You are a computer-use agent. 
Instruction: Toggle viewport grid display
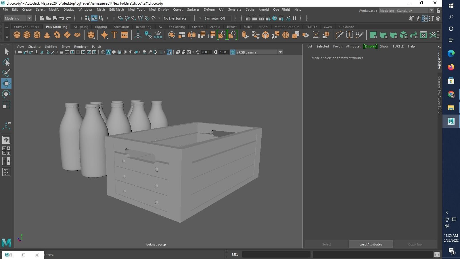coord(62,52)
